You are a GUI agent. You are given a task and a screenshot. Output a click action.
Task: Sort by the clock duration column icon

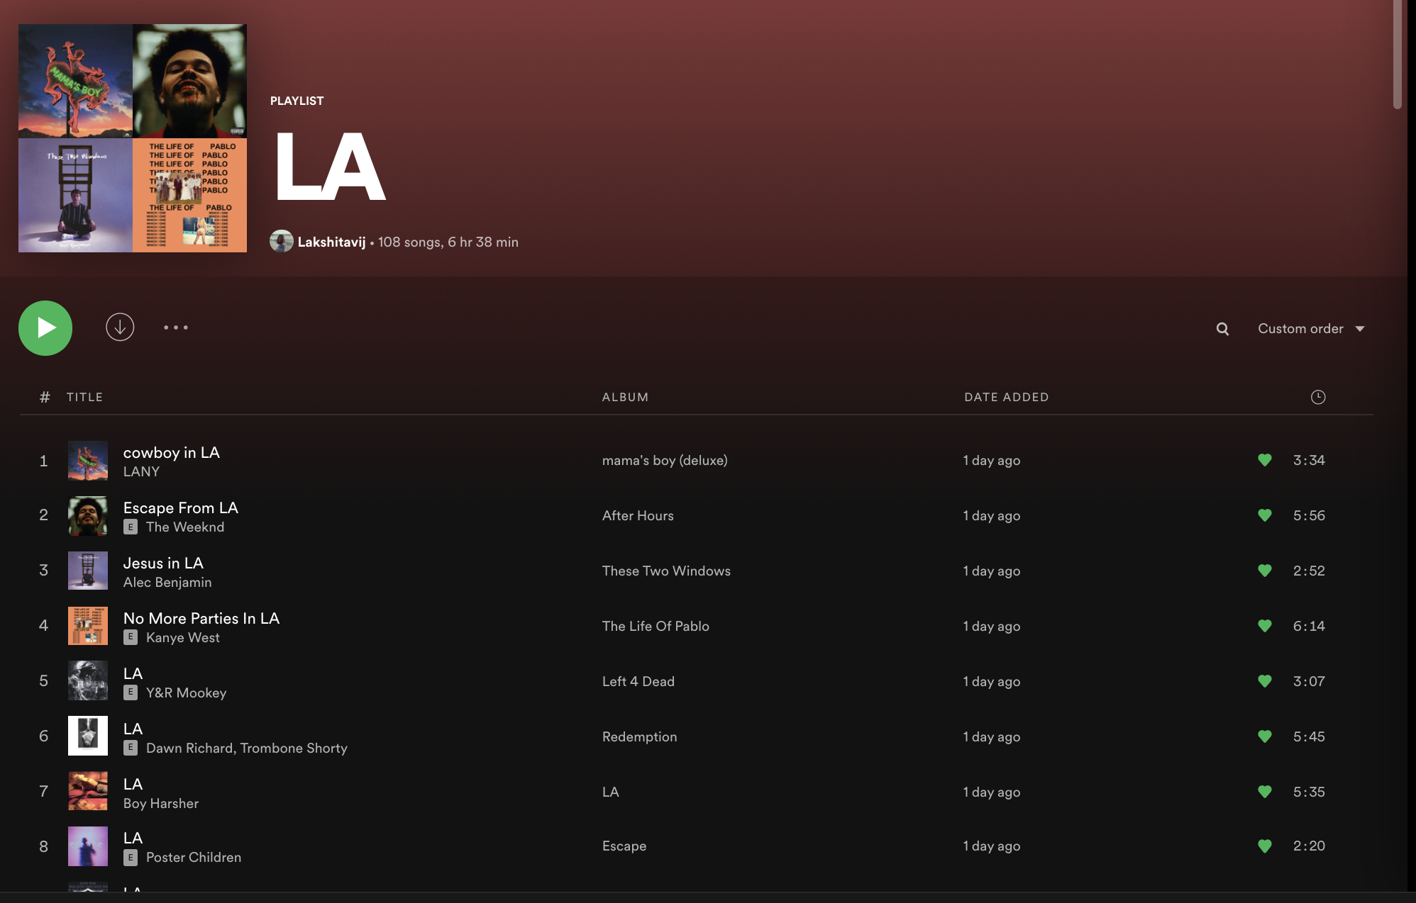click(1317, 397)
